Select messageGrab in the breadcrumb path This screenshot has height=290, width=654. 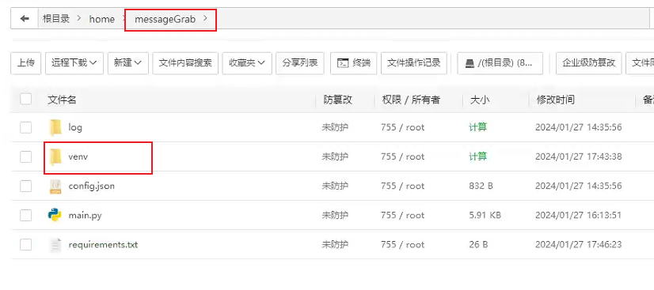pyautogui.click(x=165, y=19)
